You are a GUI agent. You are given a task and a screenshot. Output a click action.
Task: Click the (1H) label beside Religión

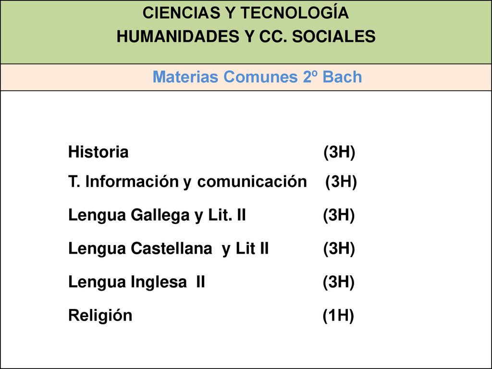tap(339, 316)
